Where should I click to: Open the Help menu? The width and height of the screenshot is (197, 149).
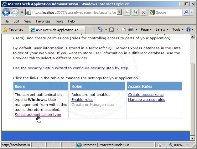coord(71,21)
